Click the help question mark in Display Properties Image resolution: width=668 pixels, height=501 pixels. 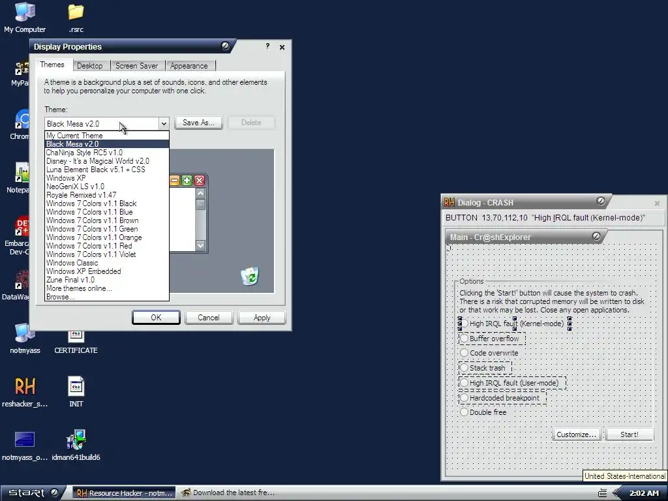click(x=267, y=46)
